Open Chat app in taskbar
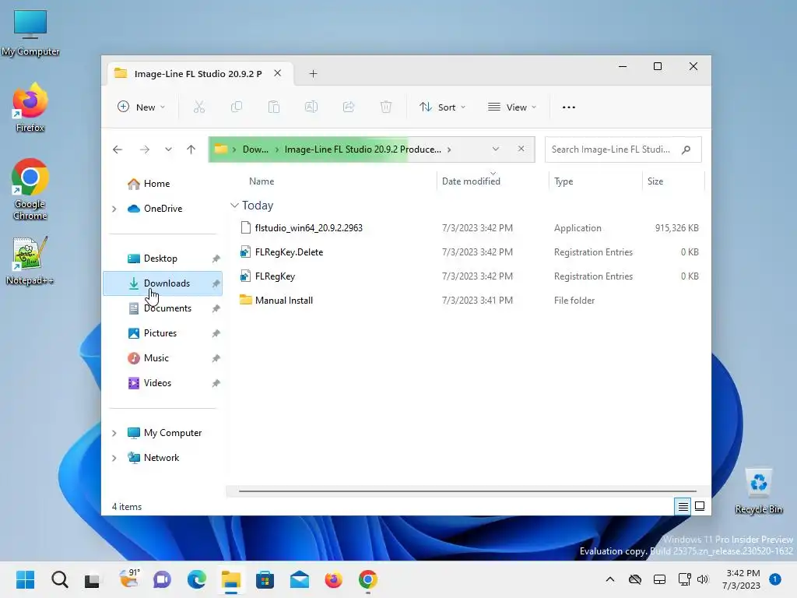 [x=162, y=579]
